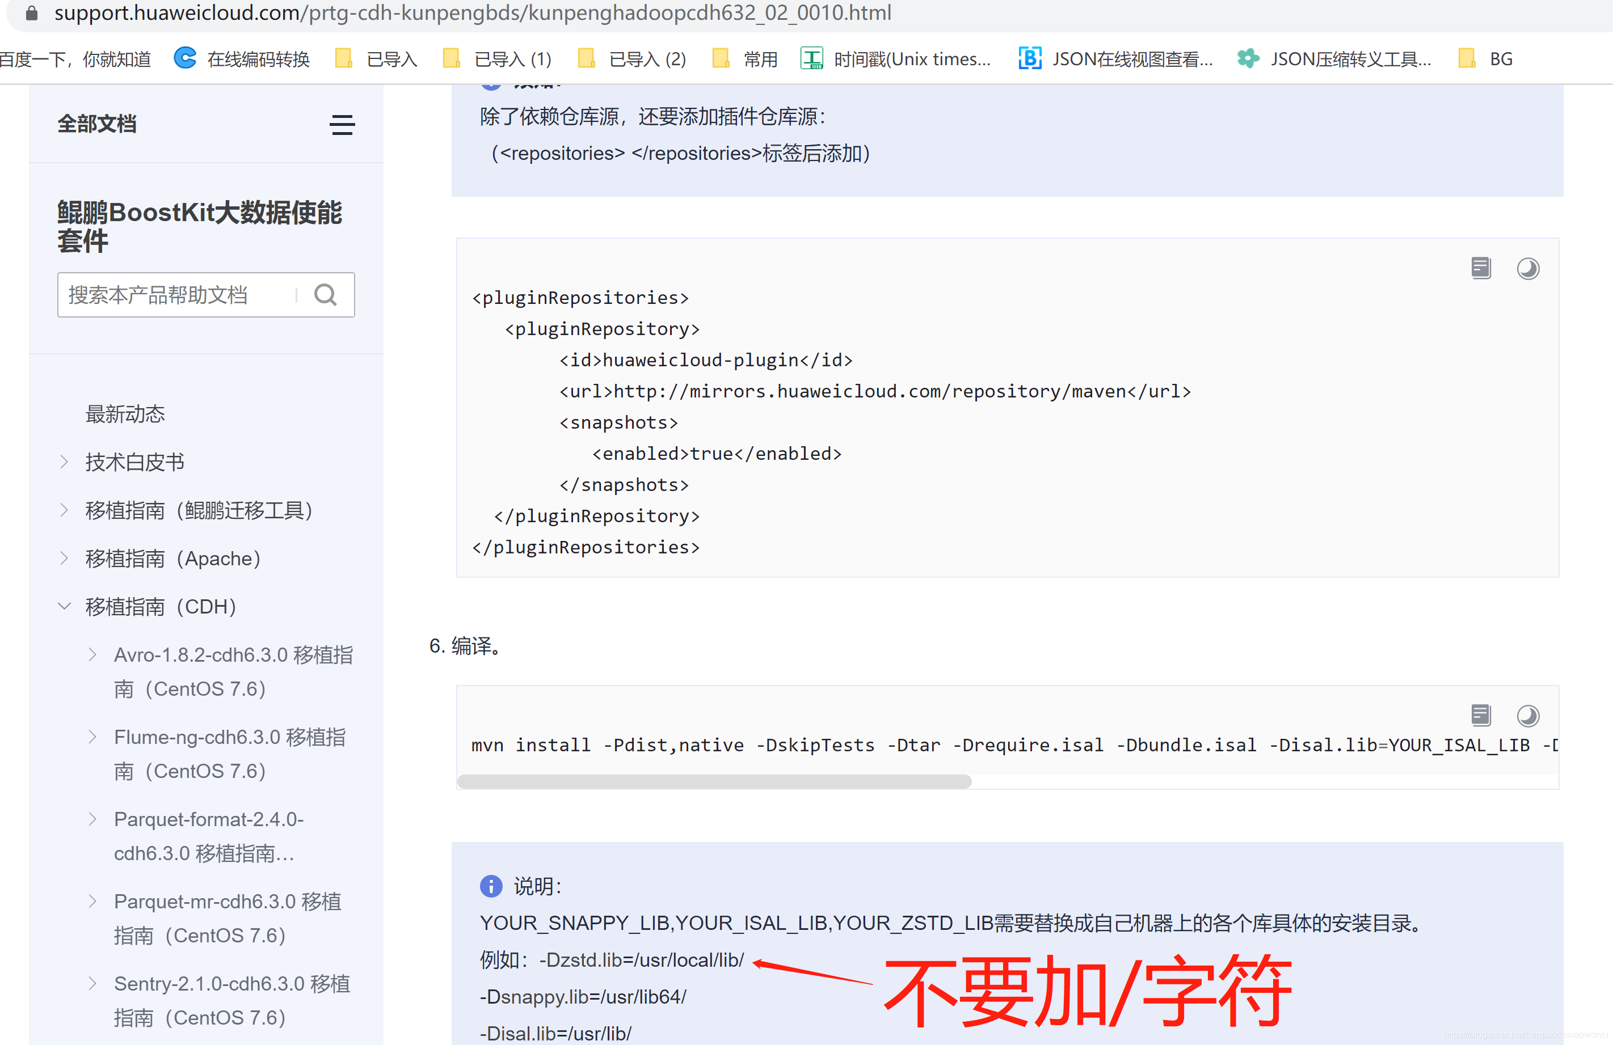Toggle dark theme for mvn install block
1613x1045 pixels.
[1527, 716]
